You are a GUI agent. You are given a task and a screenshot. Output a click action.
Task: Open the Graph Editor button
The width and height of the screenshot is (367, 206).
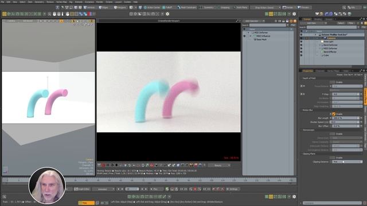tap(82, 189)
